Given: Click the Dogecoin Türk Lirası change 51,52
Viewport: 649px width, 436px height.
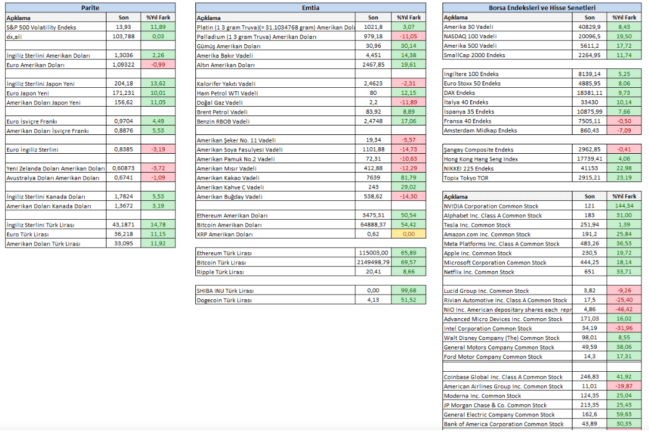Looking at the screenshot, I should click(408, 300).
